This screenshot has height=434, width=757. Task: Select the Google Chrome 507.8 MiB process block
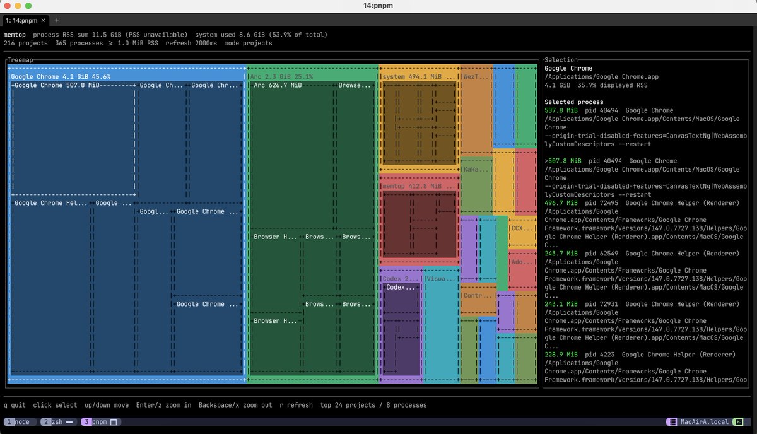[x=73, y=139]
